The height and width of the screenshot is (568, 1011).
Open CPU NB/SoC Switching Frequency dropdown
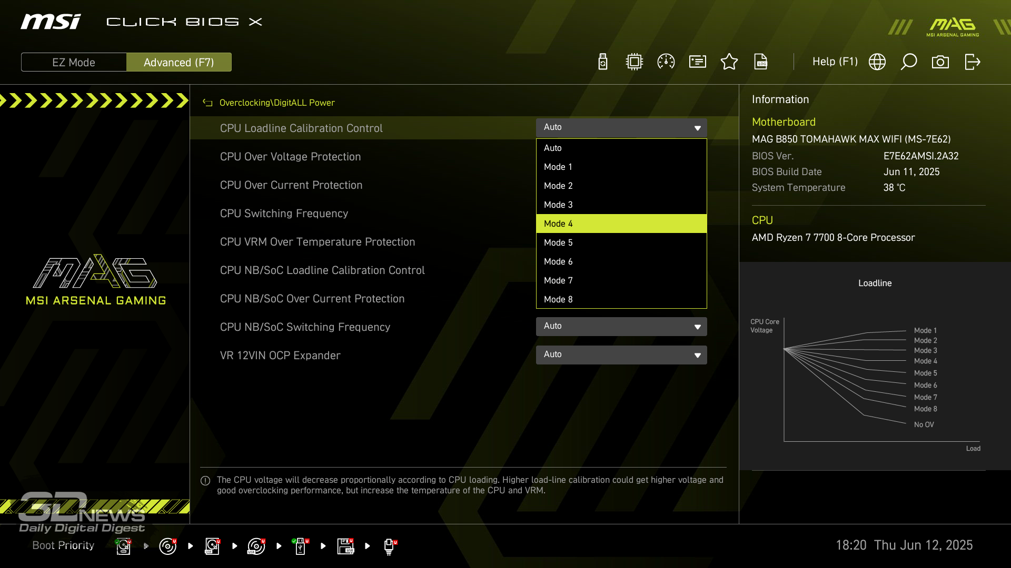point(621,327)
